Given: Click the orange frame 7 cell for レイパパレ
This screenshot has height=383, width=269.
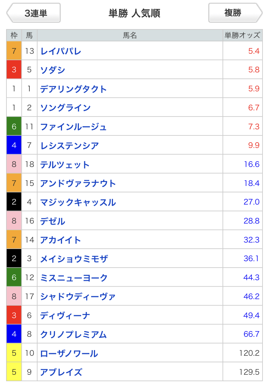Looking at the screenshot, I should (x=14, y=51).
